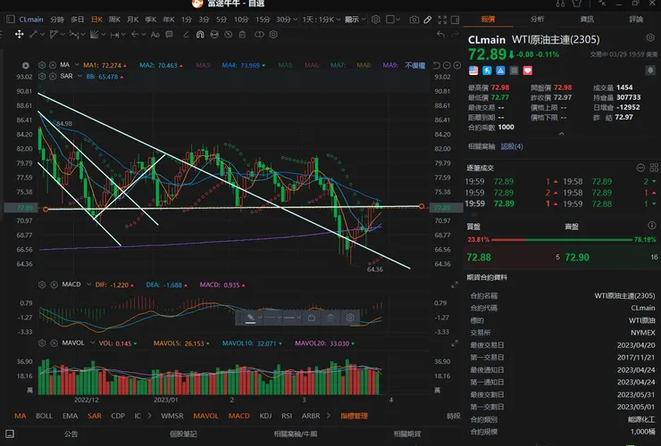Open line color picker on floating toolbar
The height and width of the screenshot is (446, 661).
point(252,317)
